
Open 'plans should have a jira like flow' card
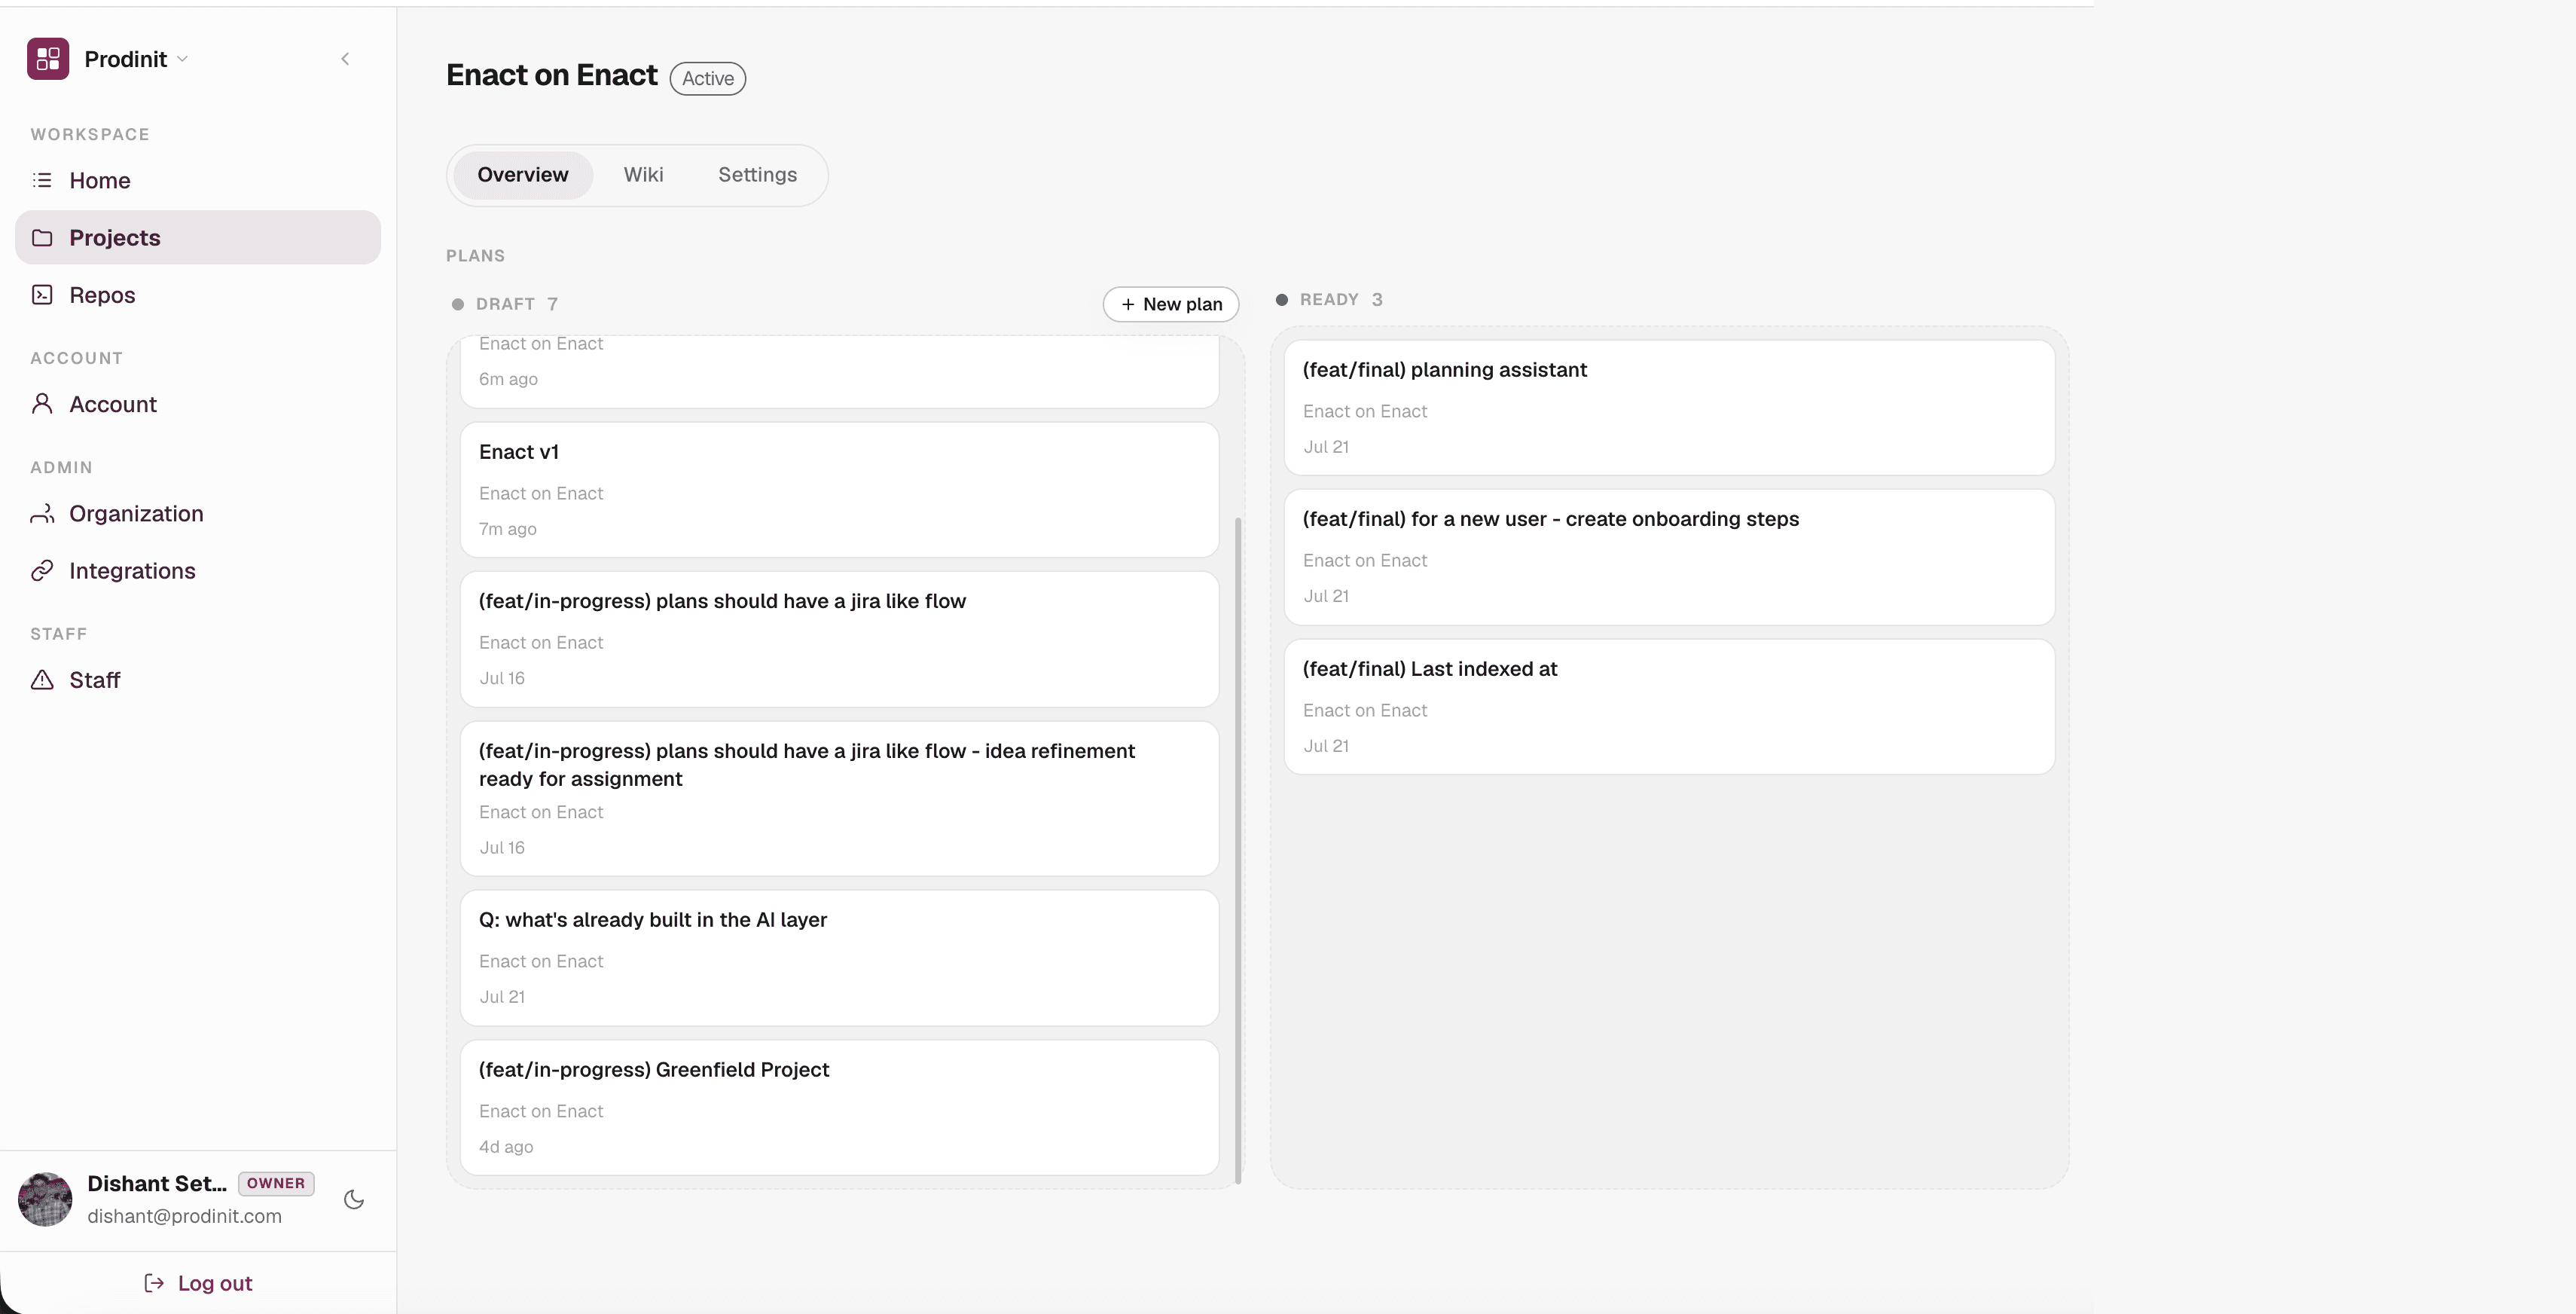pyautogui.click(x=839, y=640)
